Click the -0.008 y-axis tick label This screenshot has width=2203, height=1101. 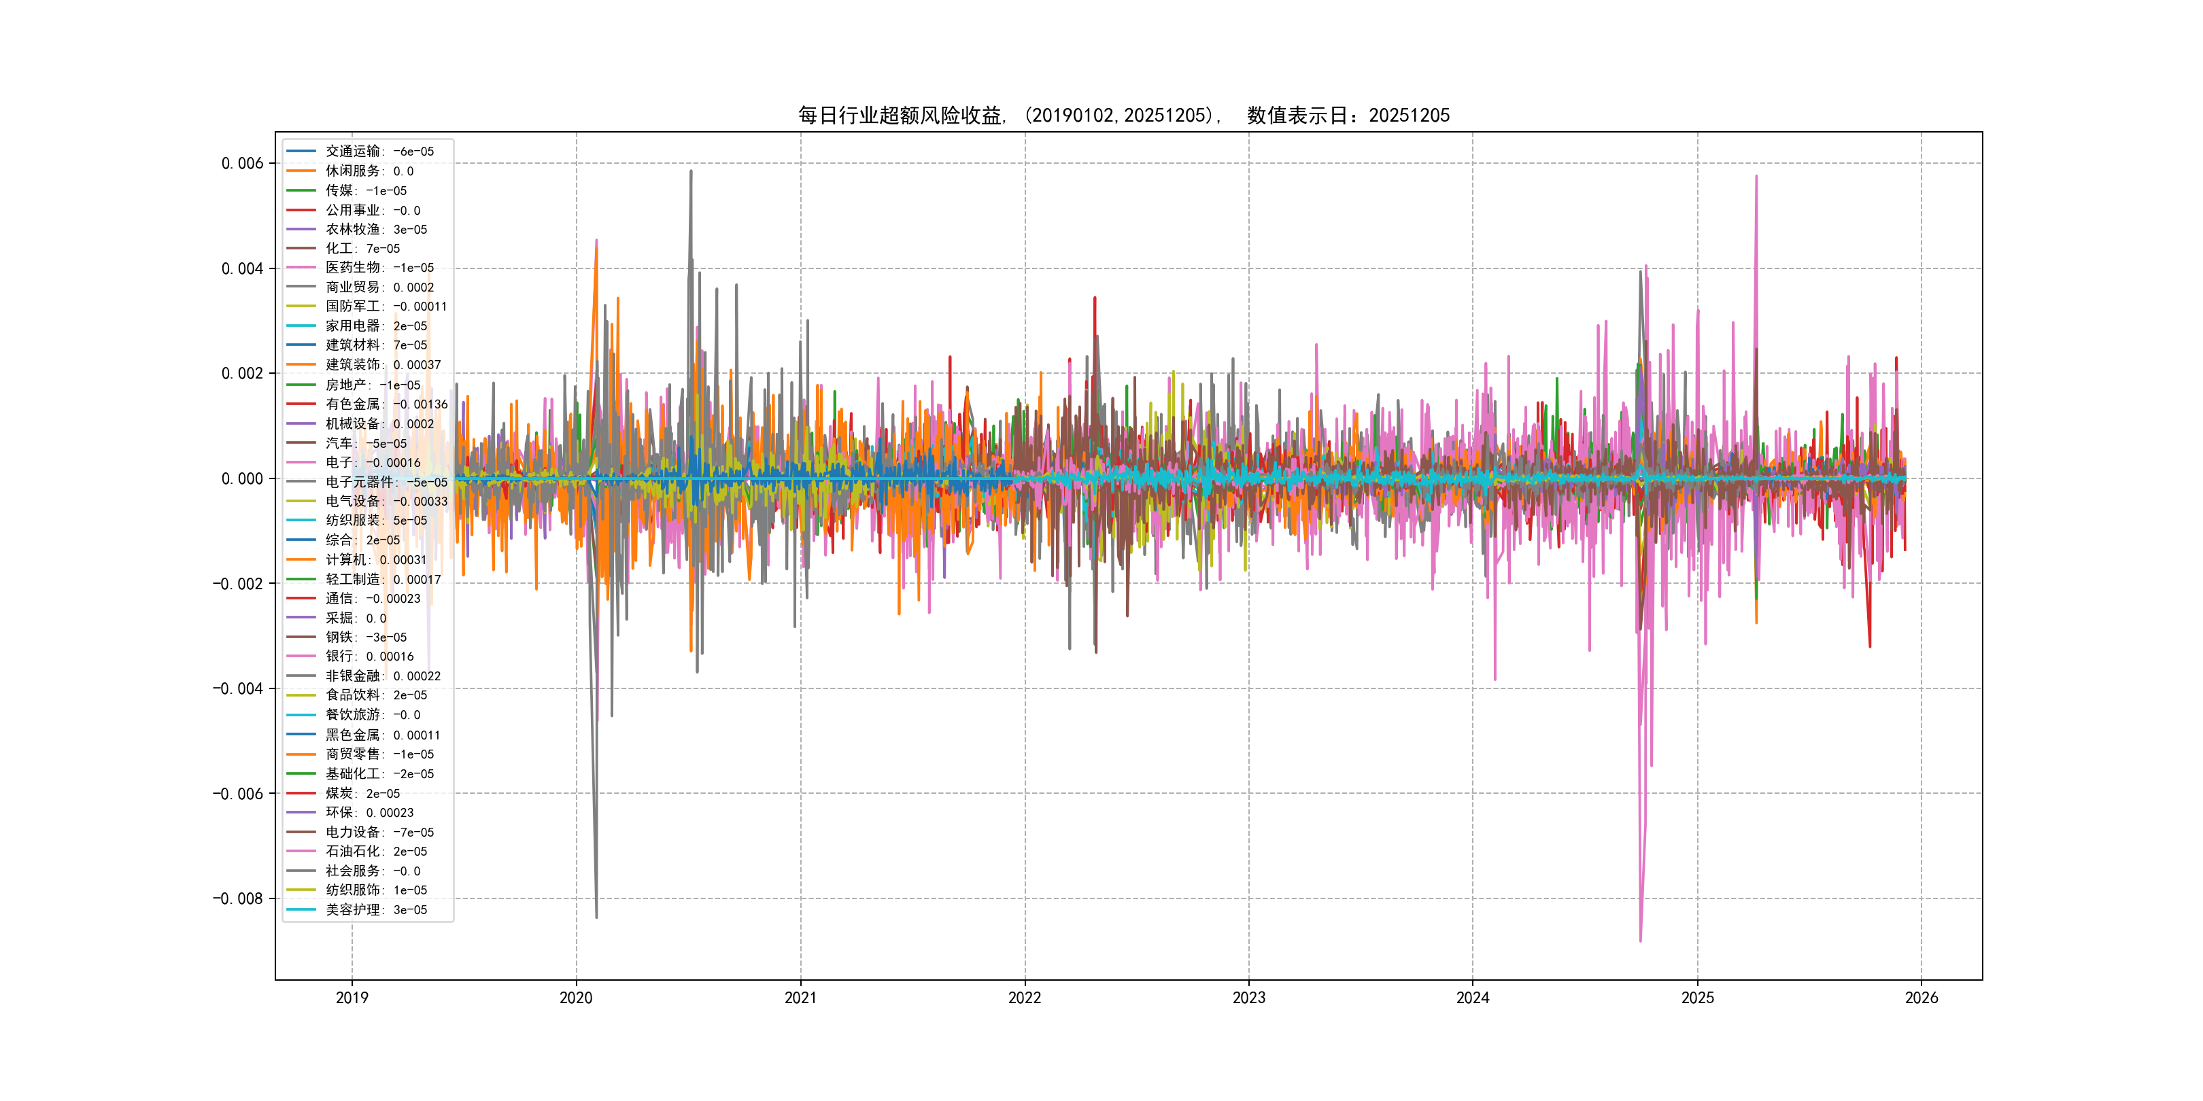pyautogui.click(x=238, y=898)
